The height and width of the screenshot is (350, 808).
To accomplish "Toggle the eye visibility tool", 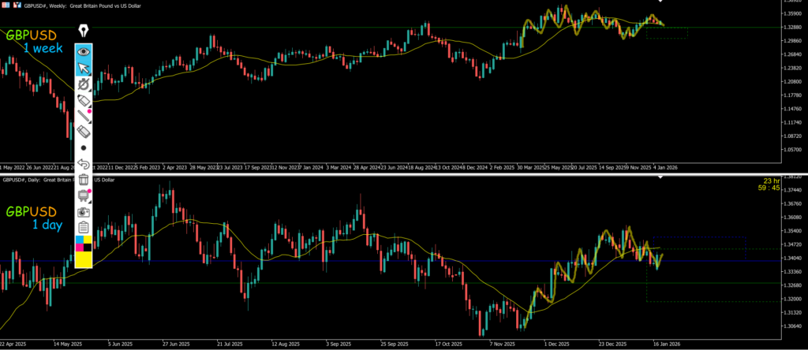I will [84, 52].
